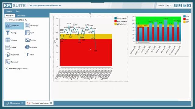The image size is (195, 109).
Task: Open the ru language dropdown
Action: (x=169, y=5)
